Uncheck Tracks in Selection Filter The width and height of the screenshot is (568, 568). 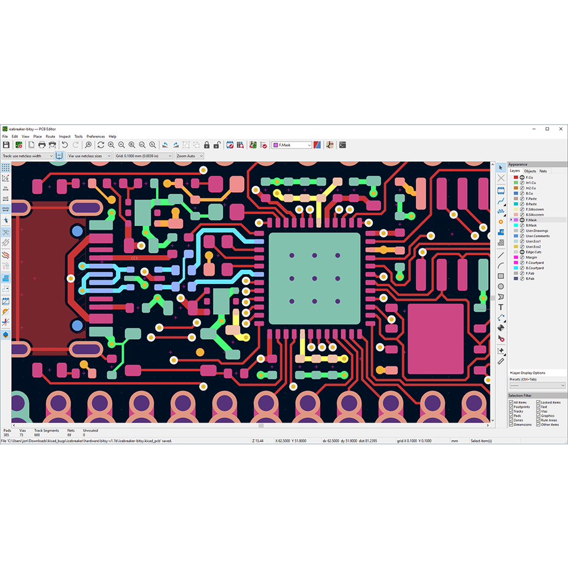tap(511, 411)
